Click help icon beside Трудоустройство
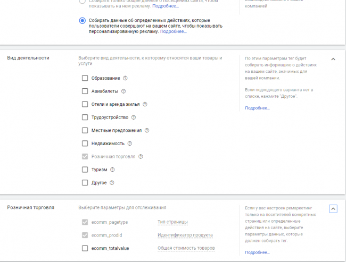Image resolution: width=346 pixels, height=262 pixels. pyautogui.click(x=134, y=117)
